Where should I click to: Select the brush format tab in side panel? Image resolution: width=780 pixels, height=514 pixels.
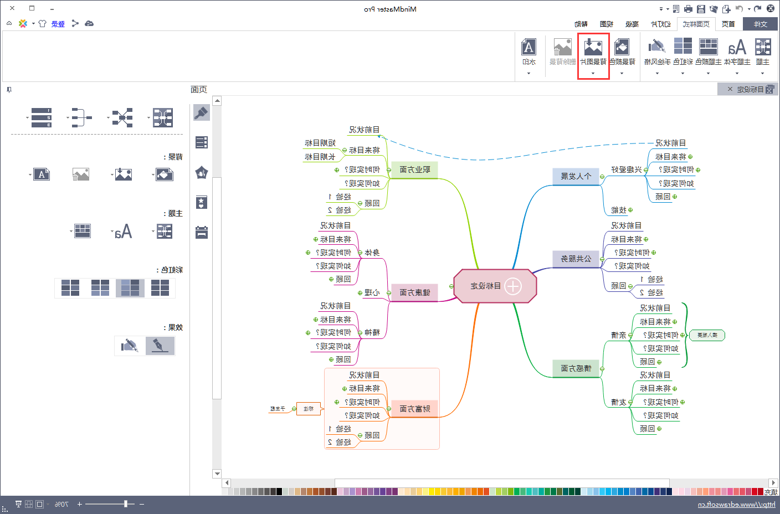(201, 113)
